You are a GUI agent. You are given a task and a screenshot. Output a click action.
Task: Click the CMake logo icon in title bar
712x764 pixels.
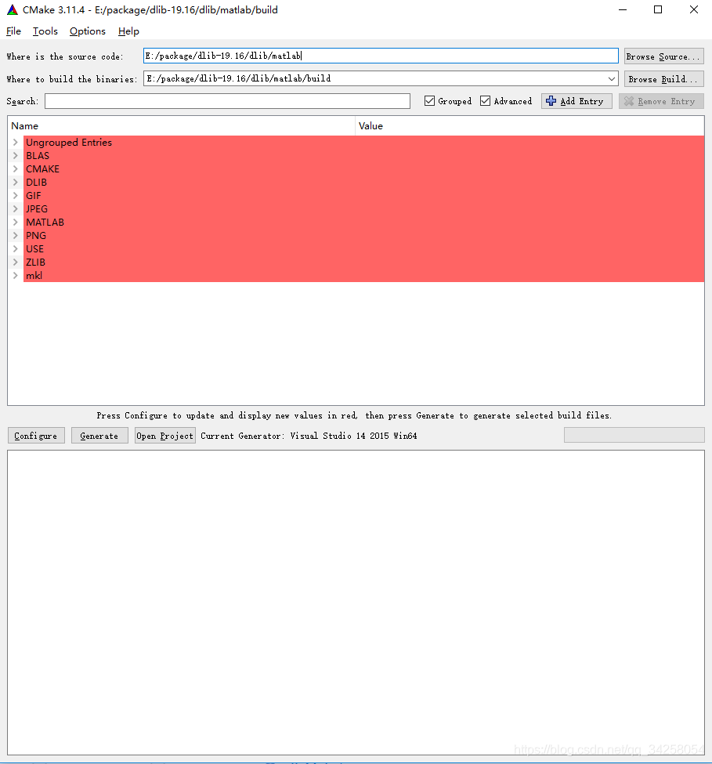[x=13, y=9]
